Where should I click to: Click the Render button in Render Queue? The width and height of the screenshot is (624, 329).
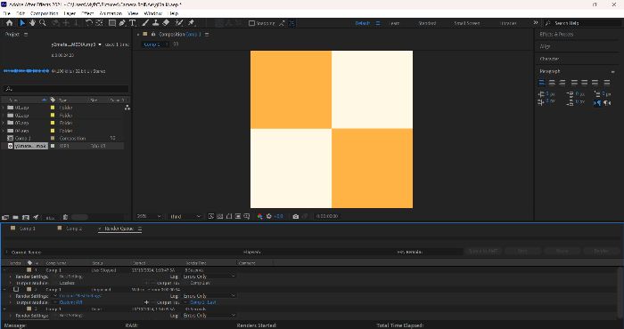(x=602, y=252)
